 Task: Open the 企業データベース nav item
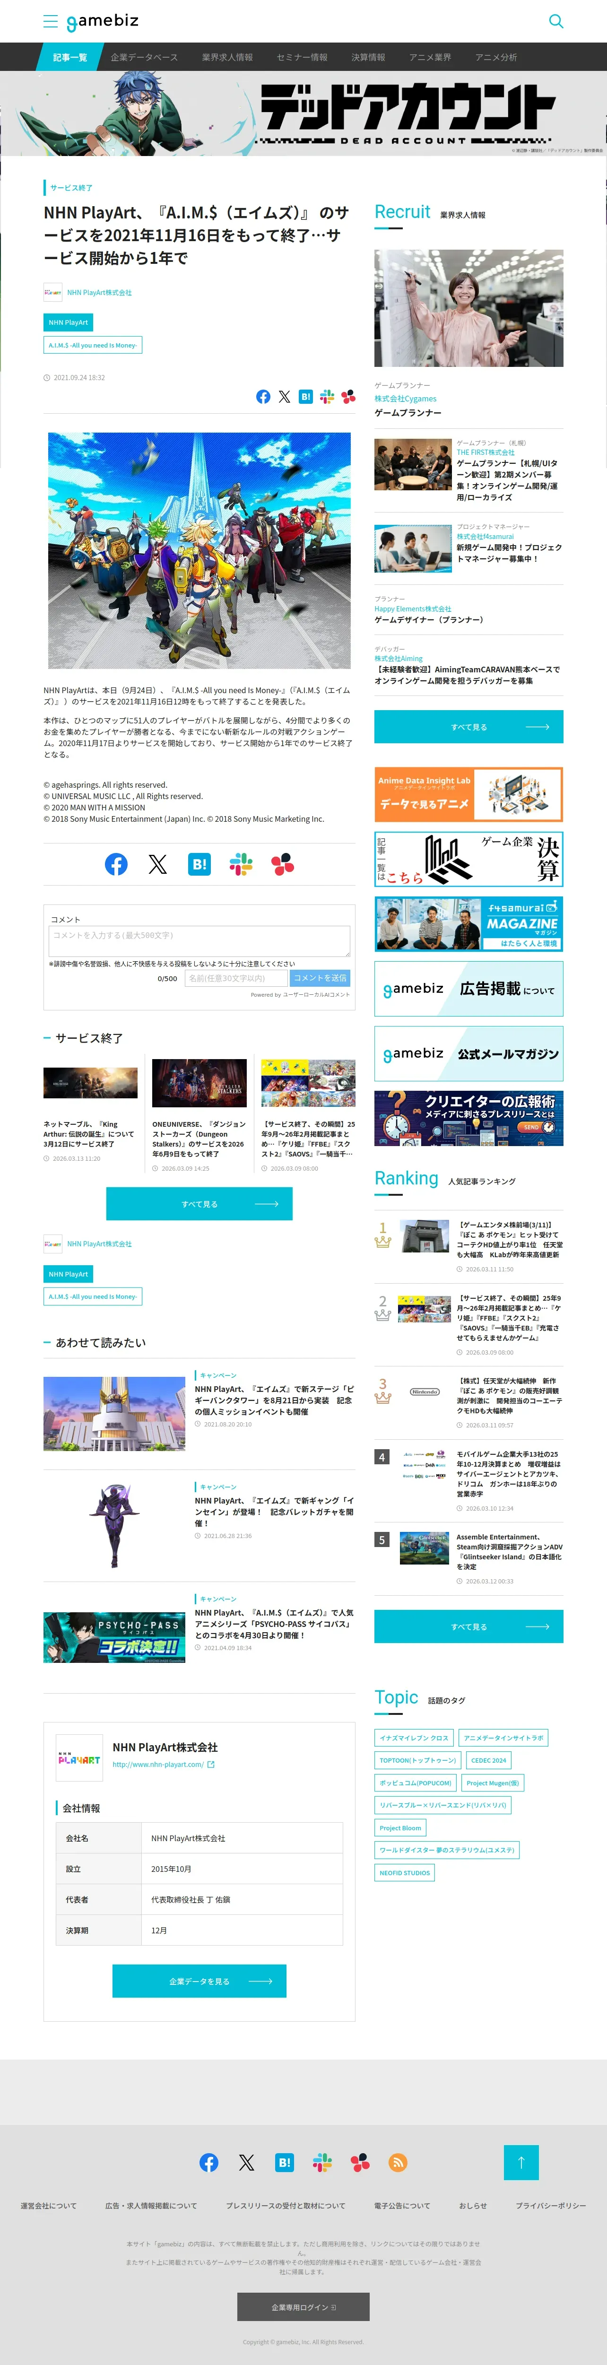pos(144,57)
